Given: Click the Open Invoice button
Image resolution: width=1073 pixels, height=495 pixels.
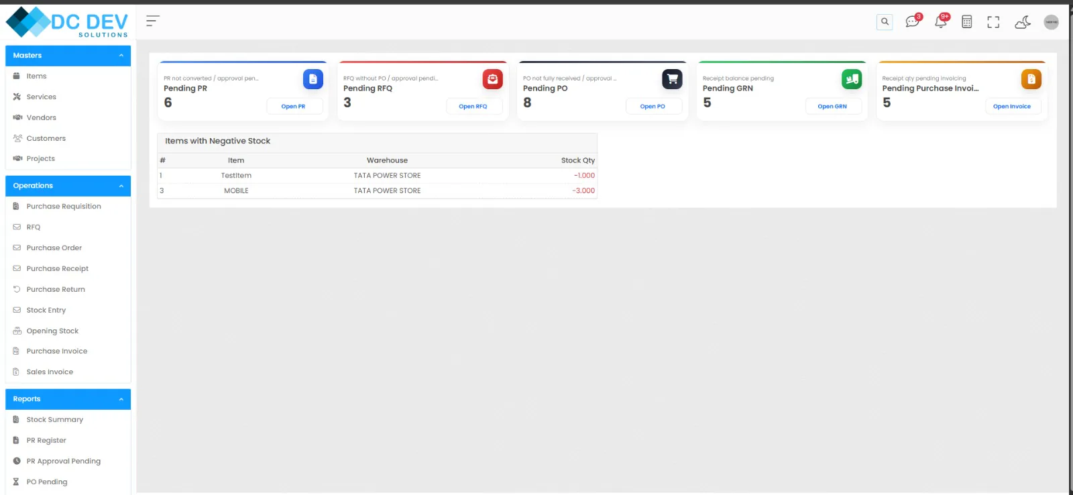Looking at the screenshot, I should coord(1013,107).
